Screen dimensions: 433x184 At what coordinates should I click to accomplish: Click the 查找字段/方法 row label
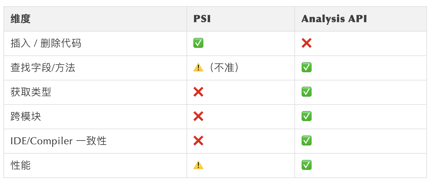(43, 68)
